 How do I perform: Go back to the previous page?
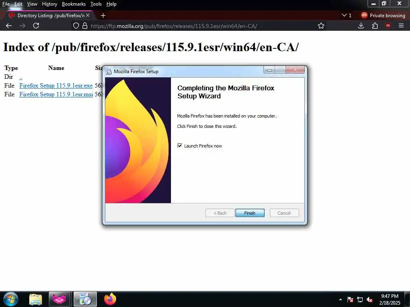[x=9, y=26]
